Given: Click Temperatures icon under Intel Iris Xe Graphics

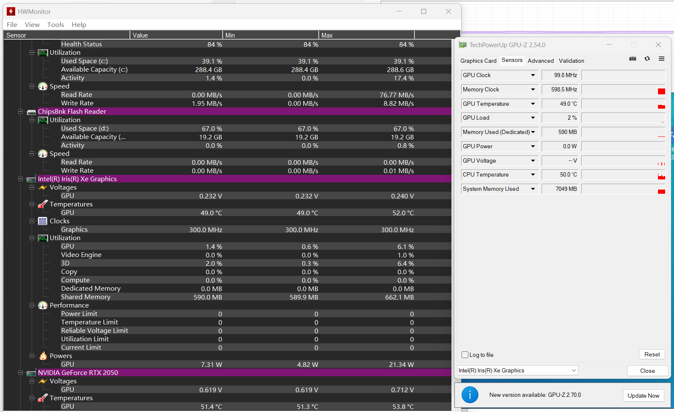Looking at the screenshot, I should [x=43, y=204].
